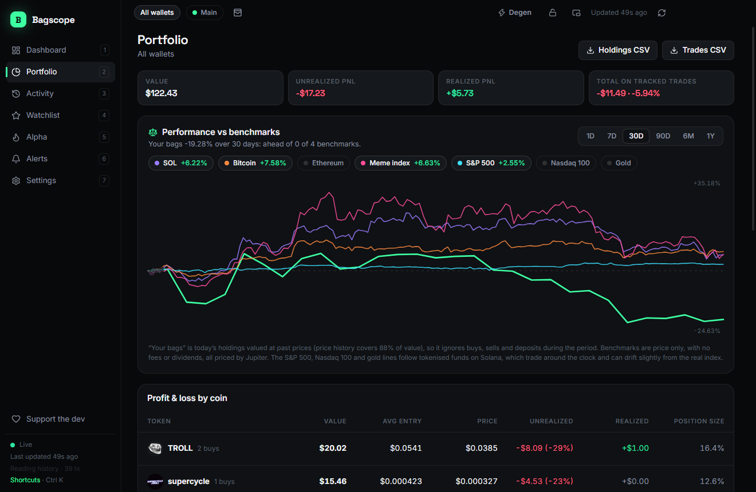Viewport: 756px width, 492px height.
Task: Select the 30D chart range
Action: [636, 136]
